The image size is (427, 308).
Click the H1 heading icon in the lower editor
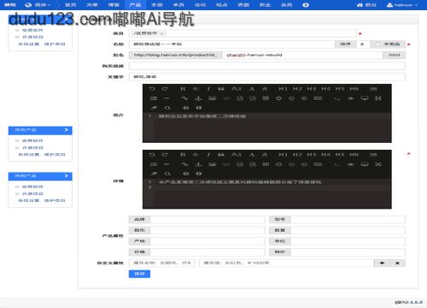(283, 155)
